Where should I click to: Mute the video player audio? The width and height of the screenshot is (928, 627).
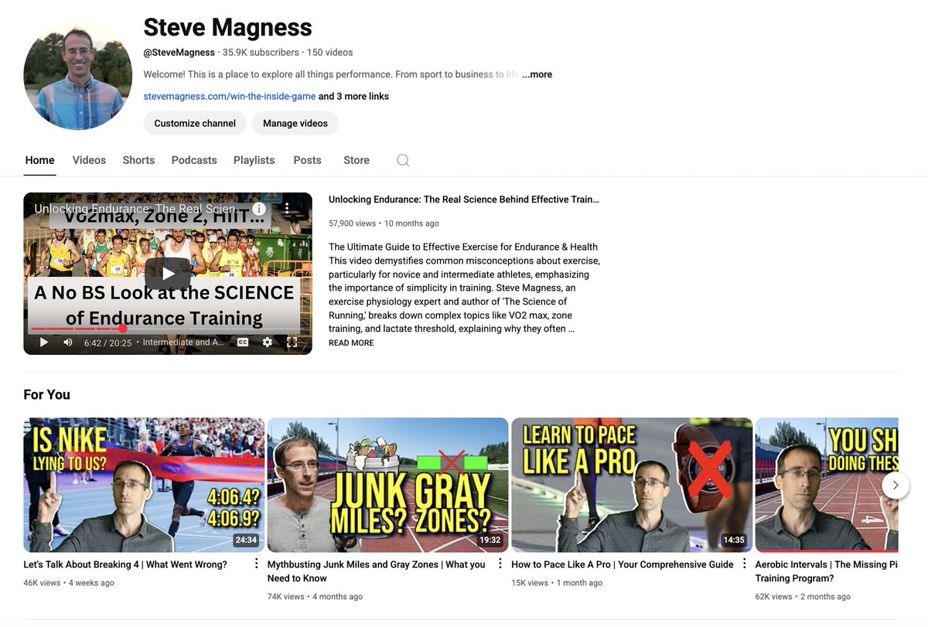click(66, 341)
